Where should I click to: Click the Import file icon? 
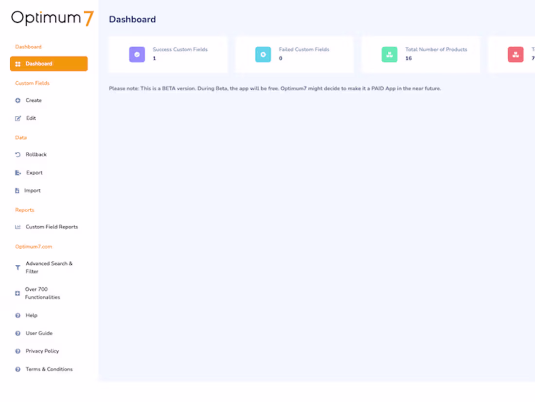tap(17, 191)
